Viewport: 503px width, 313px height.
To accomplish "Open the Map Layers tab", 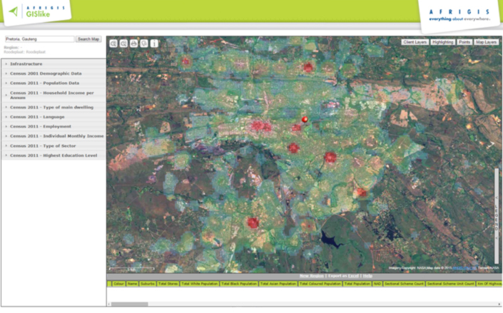I will pyautogui.click(x=486, y=42).
